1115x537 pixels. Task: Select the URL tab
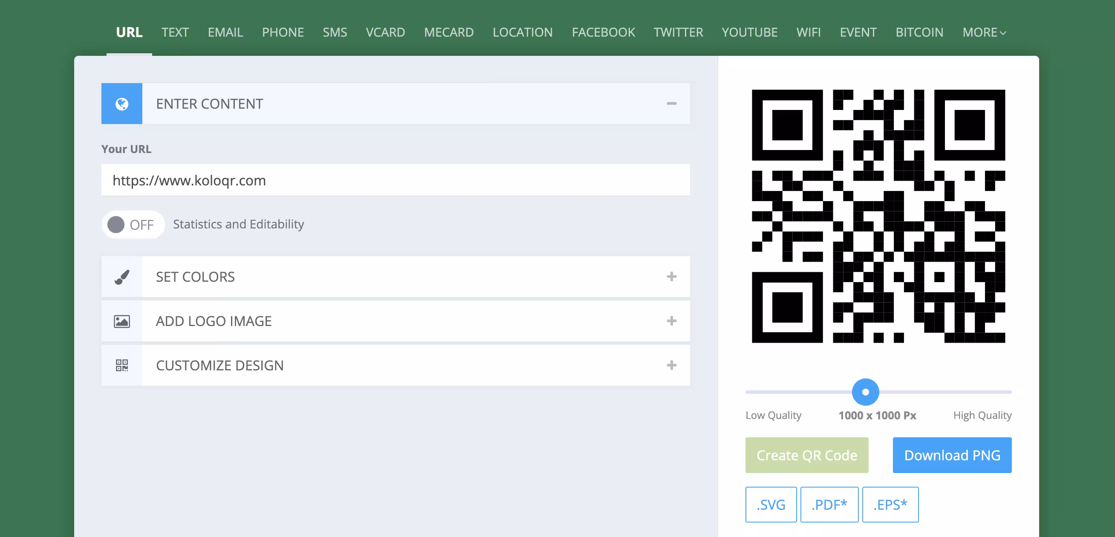click(x=129, y=32)
